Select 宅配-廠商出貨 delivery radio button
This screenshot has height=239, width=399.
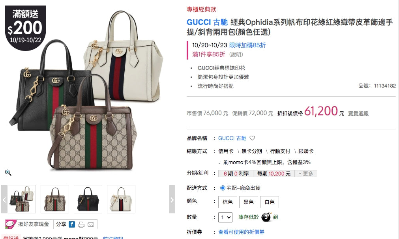(x=223, y=188)
